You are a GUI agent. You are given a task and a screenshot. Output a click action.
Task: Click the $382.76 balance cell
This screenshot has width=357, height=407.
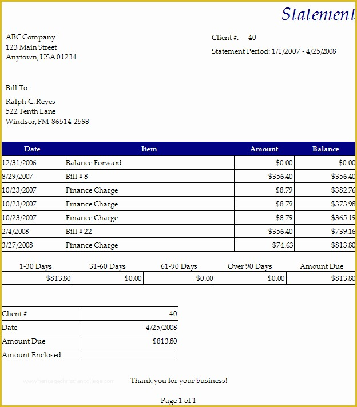click(x=343, y=190)
